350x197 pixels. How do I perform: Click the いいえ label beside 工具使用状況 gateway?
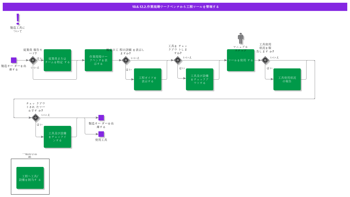pyautogui.click(x=275, y=57)
